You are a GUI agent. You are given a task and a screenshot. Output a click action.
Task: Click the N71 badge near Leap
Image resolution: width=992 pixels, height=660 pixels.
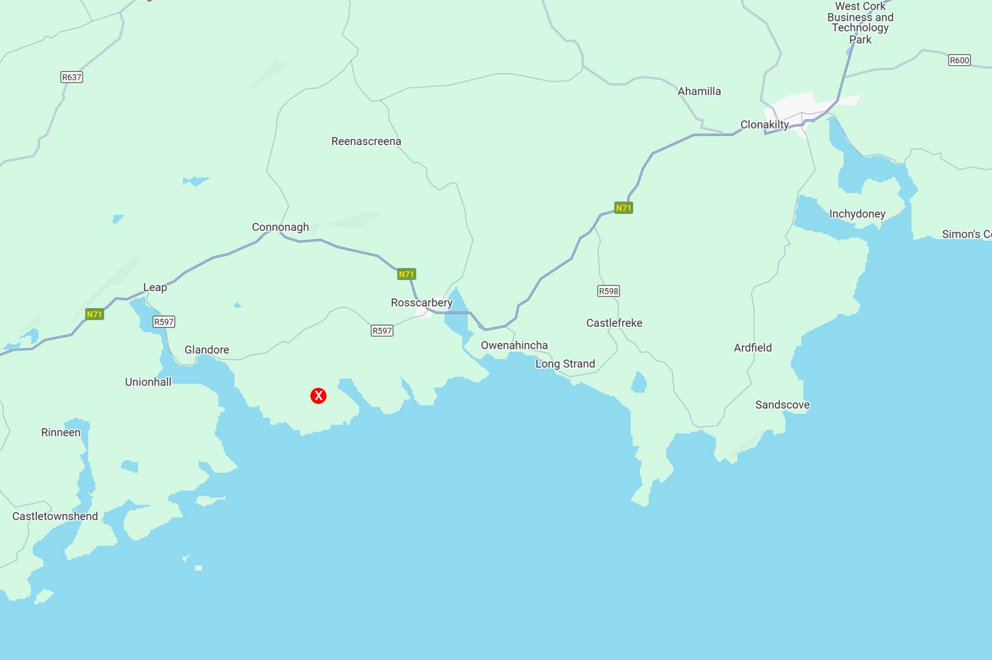coord(95,314)
